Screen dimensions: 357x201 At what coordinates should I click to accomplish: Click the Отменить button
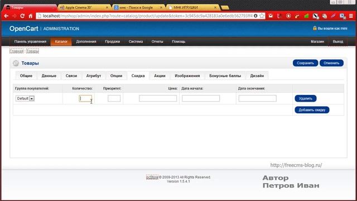pos(331,63)
